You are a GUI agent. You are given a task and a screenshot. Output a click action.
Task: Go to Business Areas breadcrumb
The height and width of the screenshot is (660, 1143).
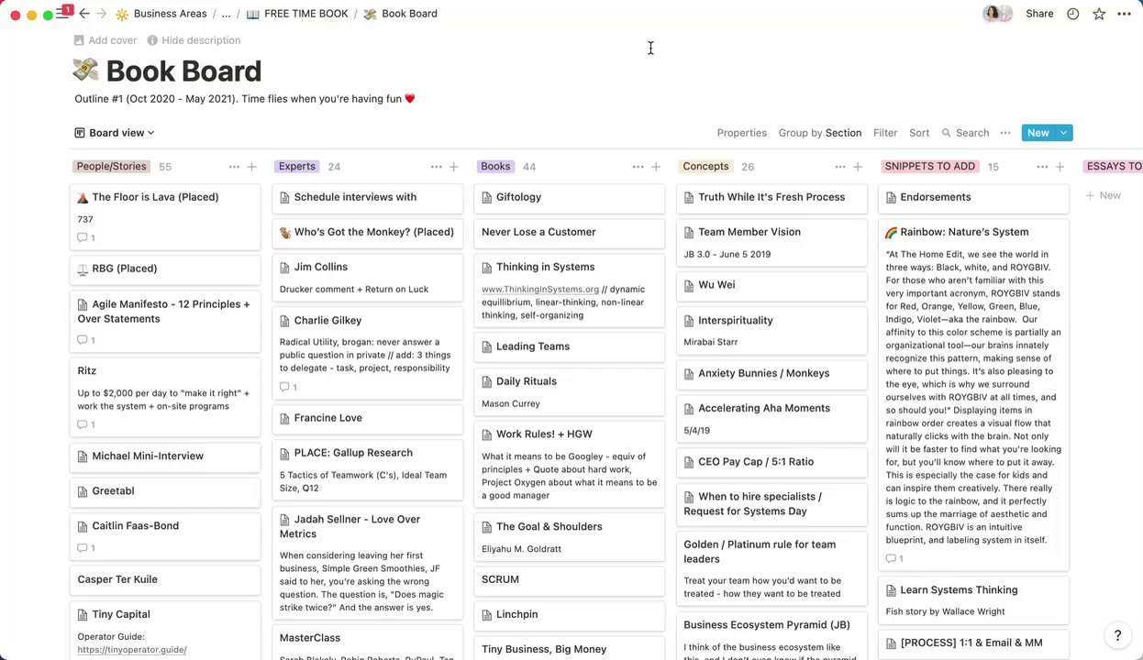pos(160,14)
